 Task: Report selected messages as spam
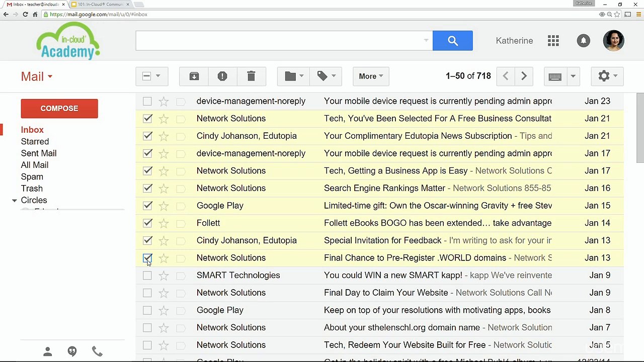tap(222, 76)
